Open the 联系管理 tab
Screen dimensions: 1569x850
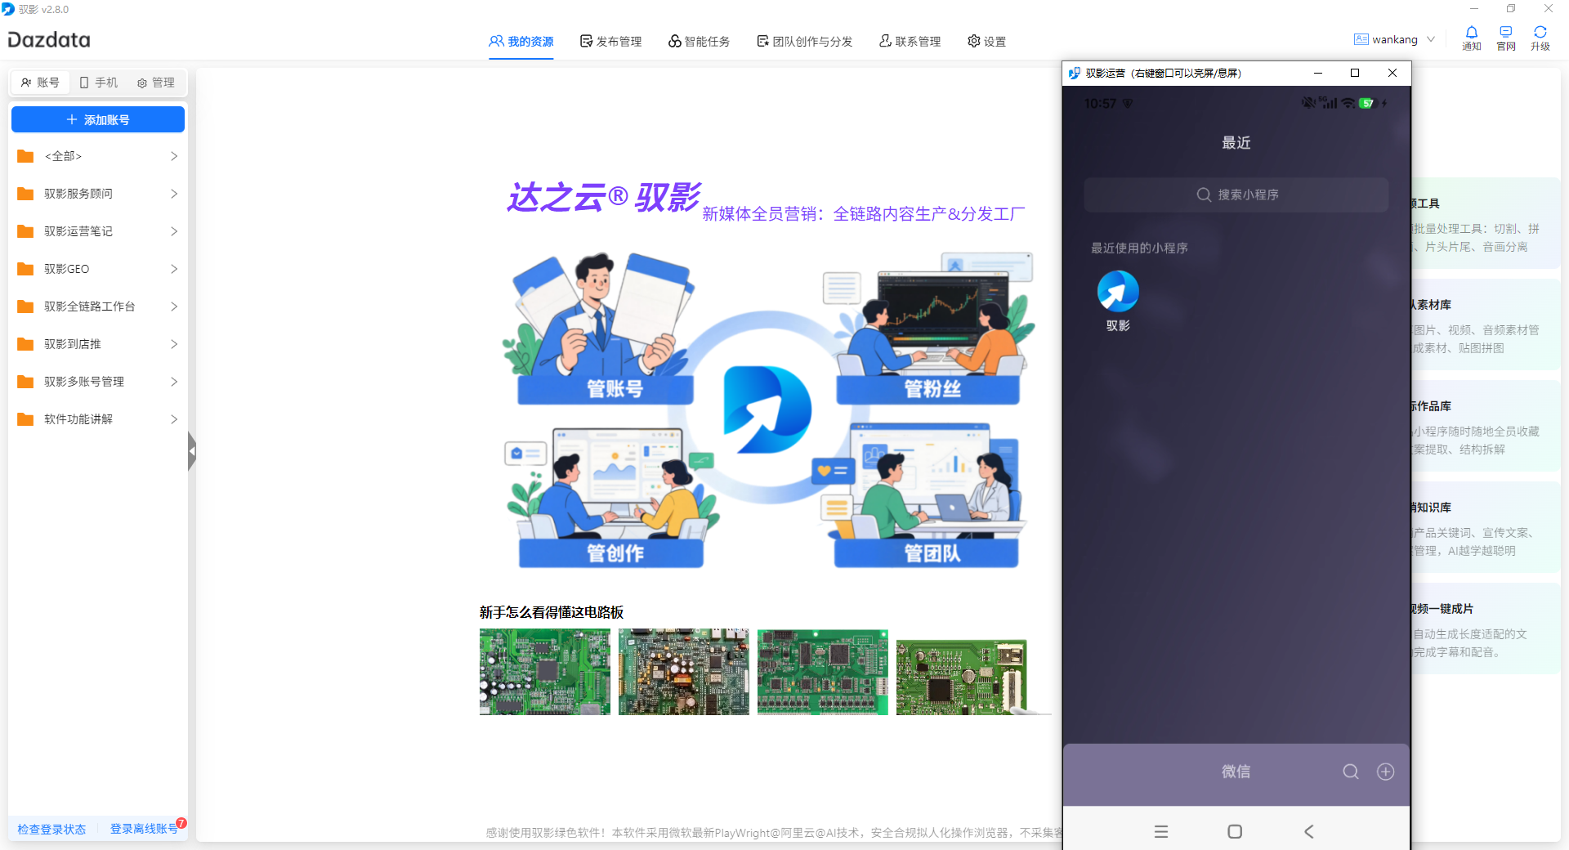coord(910,41)
